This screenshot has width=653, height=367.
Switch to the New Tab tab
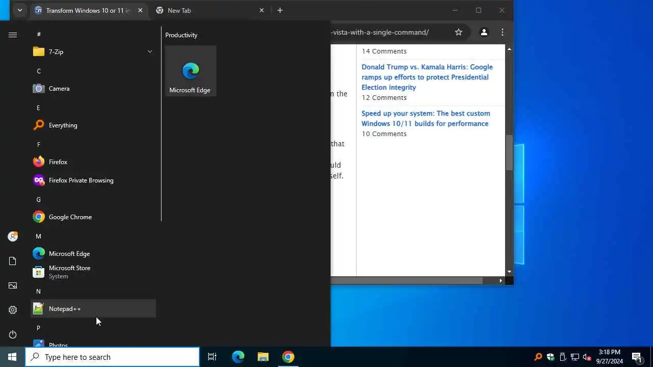[210, 10]
